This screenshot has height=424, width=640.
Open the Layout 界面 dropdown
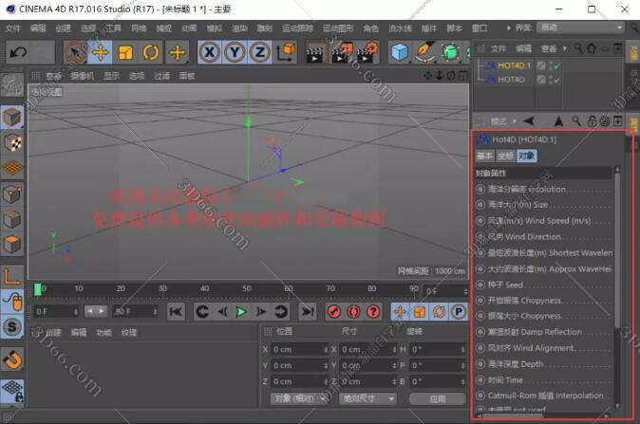coord(580,28)
